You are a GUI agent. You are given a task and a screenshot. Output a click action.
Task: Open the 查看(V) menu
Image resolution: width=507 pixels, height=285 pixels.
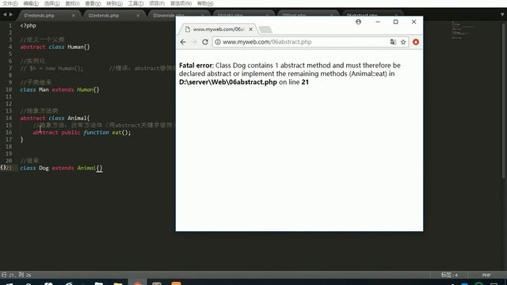[93, 3]
